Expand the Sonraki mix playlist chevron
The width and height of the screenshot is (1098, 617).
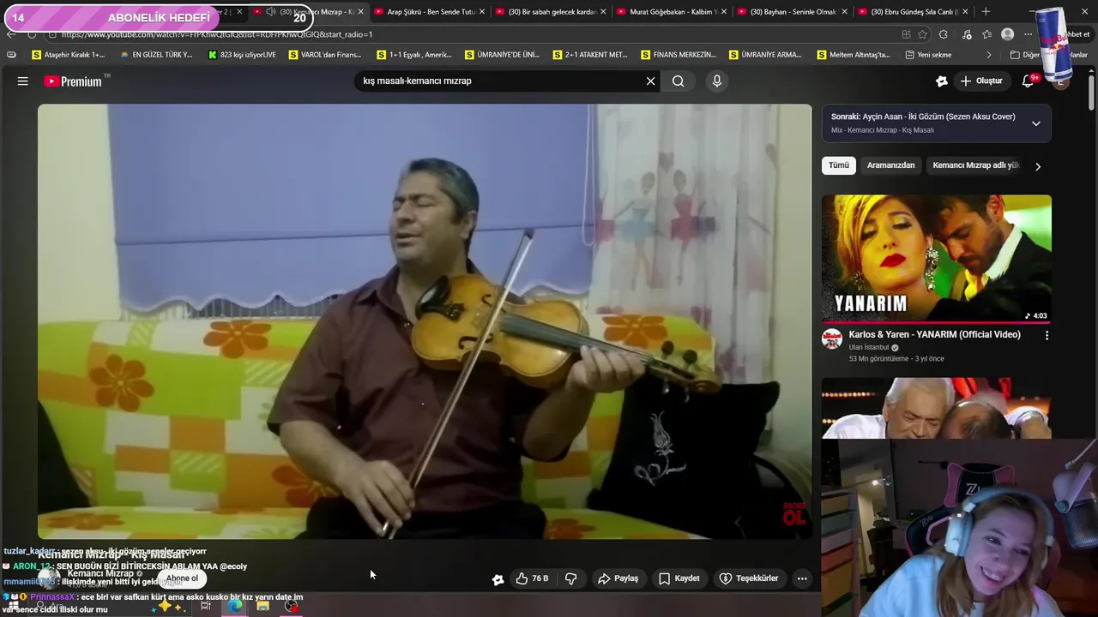pos(1035,123)
